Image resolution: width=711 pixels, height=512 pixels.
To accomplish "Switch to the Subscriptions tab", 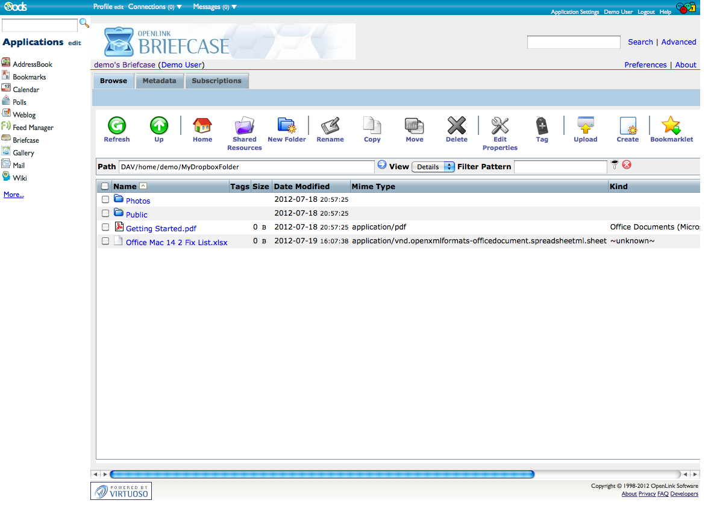I will pyautogui.click(x=216, y=81).
